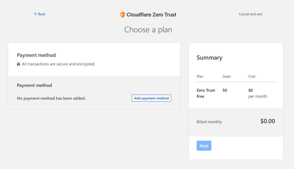The image size is (294, 169).
Task: Click the Seats column header
Action: coord(226,76)
